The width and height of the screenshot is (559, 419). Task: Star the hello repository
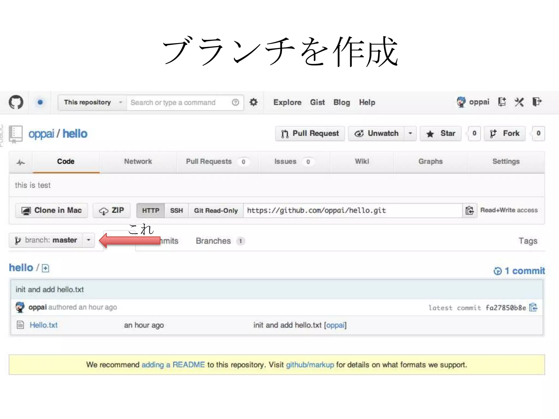coord(441,133)
